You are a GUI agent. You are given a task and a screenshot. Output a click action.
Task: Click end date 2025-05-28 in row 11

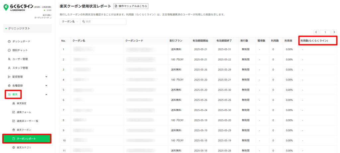point(224,150)
